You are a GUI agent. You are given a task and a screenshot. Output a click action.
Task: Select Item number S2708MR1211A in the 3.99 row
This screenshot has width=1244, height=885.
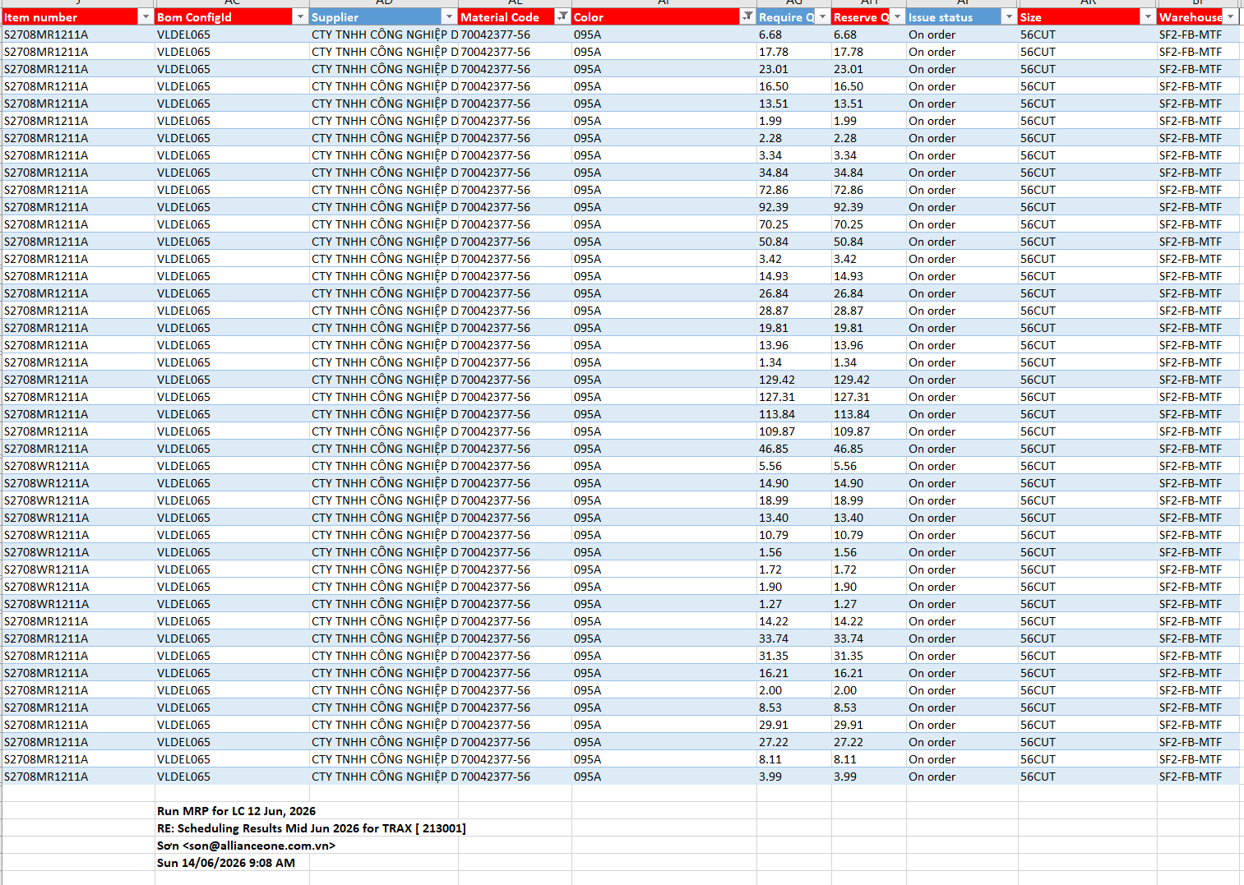[x=77, y=777]
